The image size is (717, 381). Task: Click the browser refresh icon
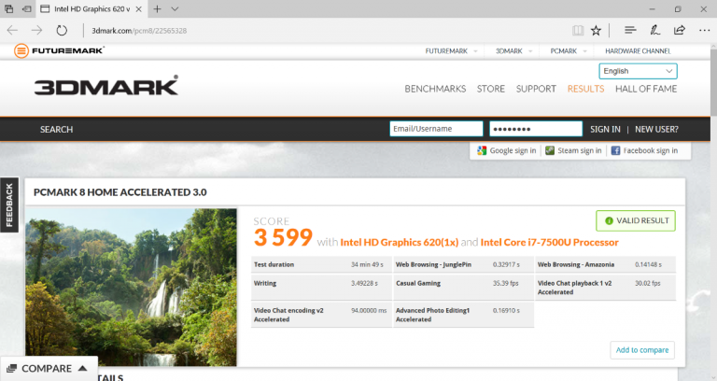coord(62,30)
